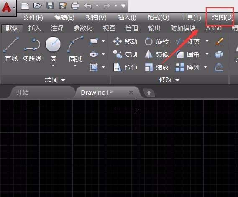Viewport: 238px width, 197px height.
Task: Click the 拉伸 stretch tool
Action: (125, 67)
